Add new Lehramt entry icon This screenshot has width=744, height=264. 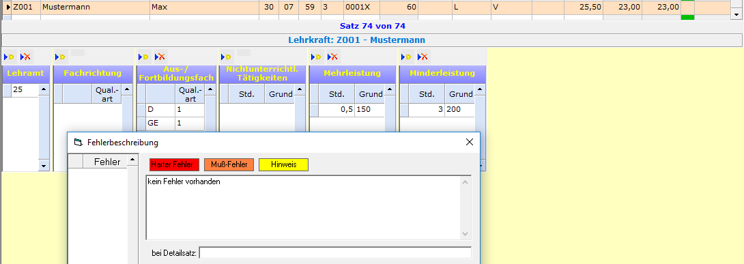(x=9, y=57)
